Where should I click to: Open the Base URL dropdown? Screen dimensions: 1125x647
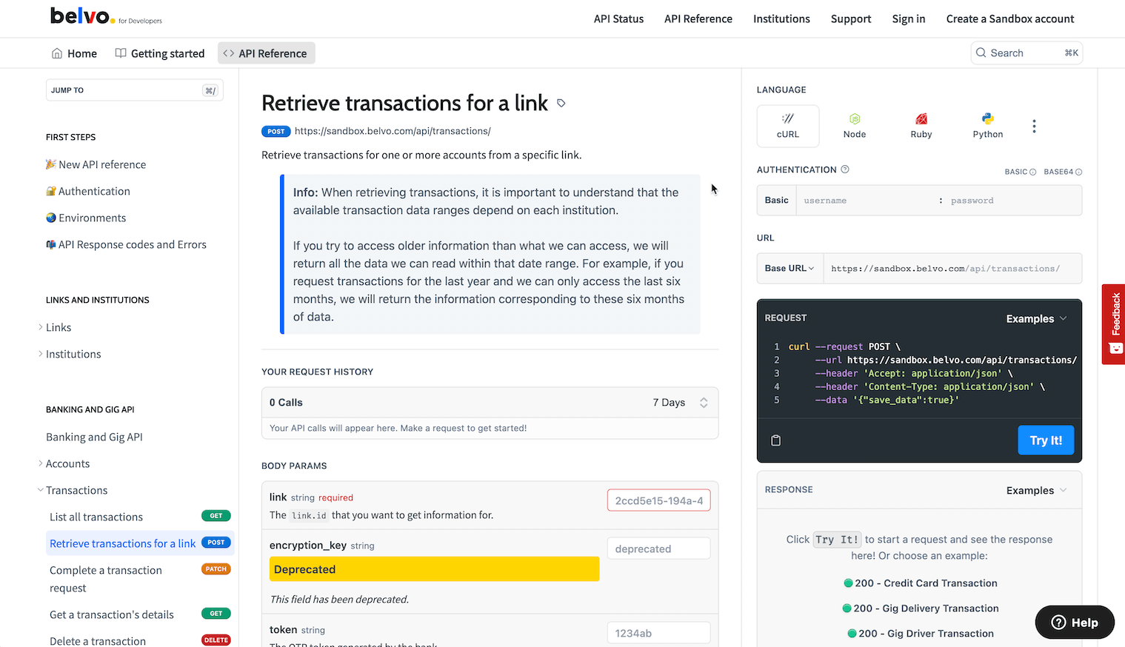(789, 268)
